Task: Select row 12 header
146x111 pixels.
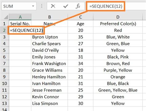Action: [x=4, y=97]
